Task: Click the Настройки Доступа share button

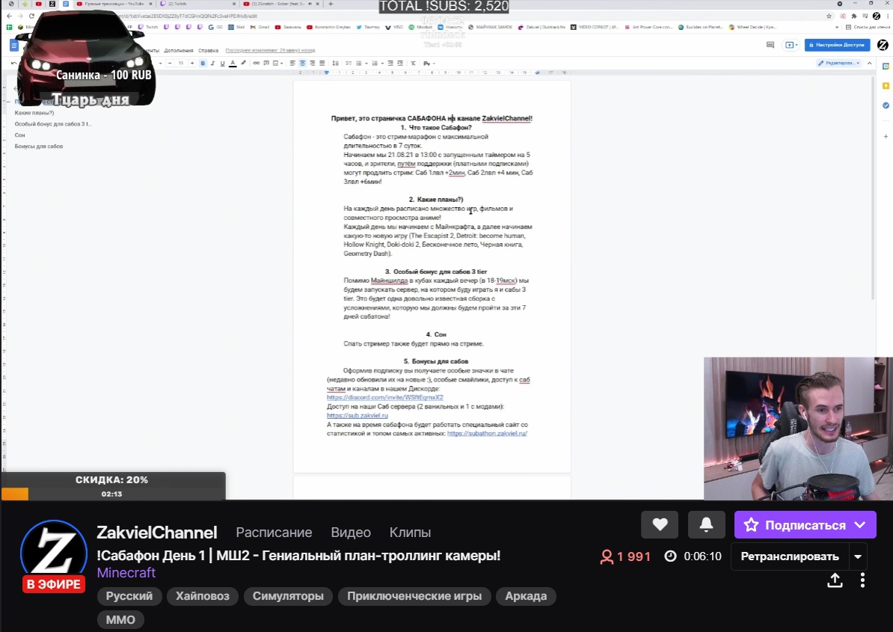Action: pyautogui.click(x=837, y=44)
